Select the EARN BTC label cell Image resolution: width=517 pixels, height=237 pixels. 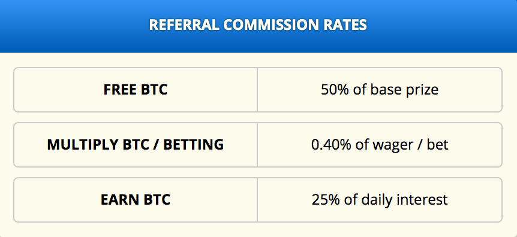coord(136,200)
